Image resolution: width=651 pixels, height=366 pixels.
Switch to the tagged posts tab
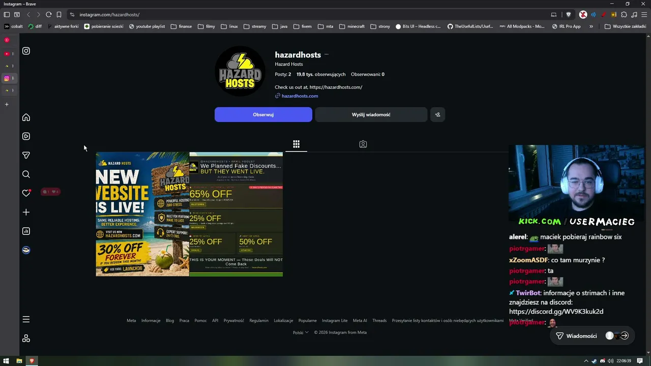363,144
